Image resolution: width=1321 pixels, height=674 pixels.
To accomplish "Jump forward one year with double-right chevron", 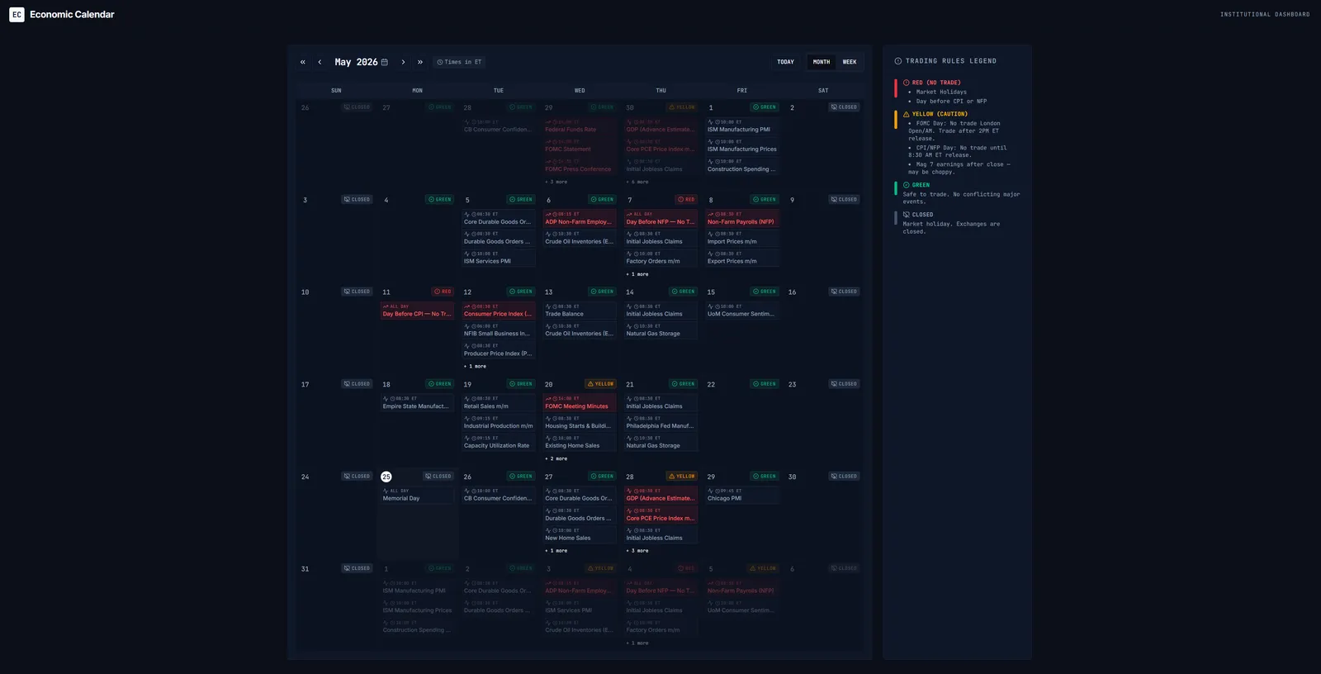I will tap(420, 62).
